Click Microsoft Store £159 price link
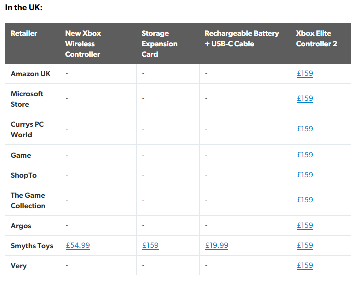360x291 pixels. click(x=305, y=99)
